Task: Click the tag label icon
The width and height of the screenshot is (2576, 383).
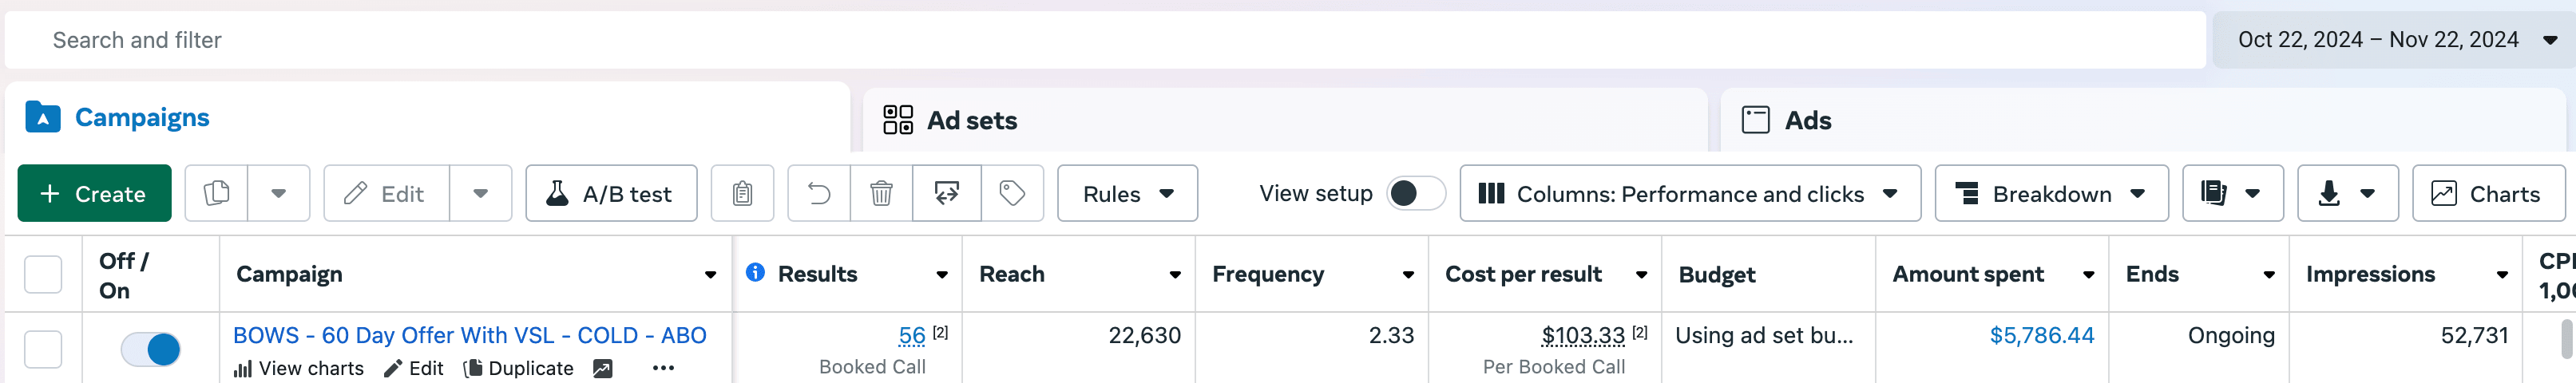Action: [x=1012, y=193]
